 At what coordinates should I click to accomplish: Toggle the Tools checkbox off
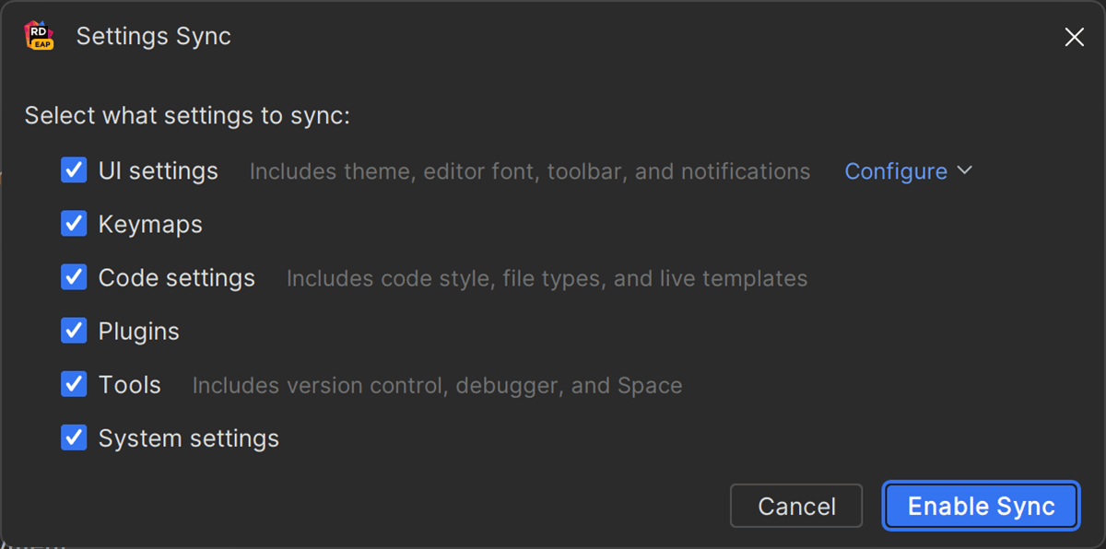(x=74, y=384)
